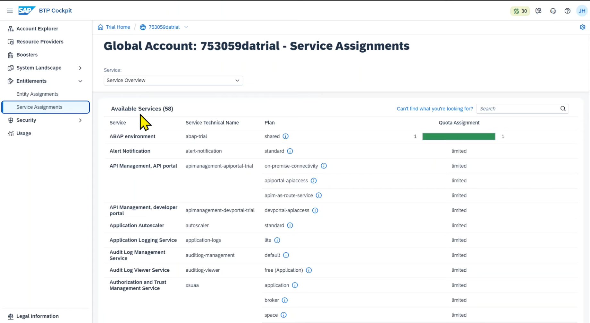Click the Plan column header
The image size is (590, 323).
(x=269, y=123)
